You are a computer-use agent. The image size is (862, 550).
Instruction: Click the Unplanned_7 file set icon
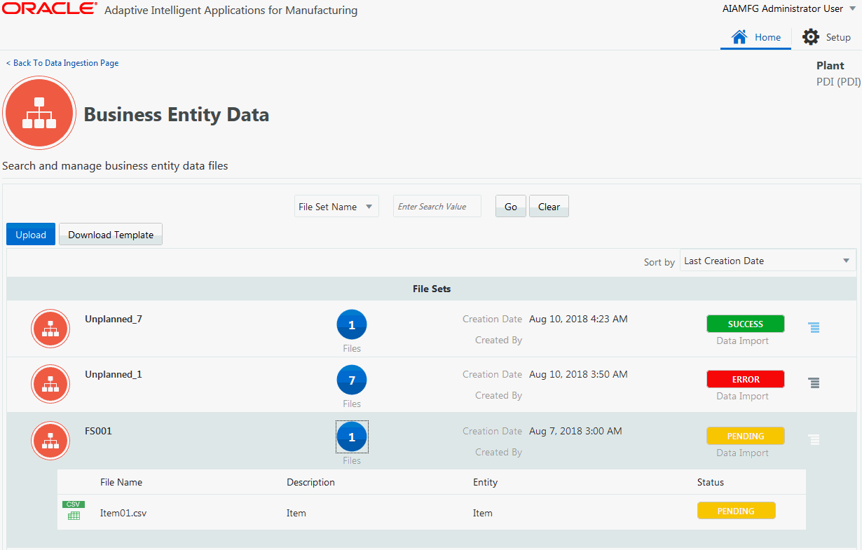(x=50, y=329)
